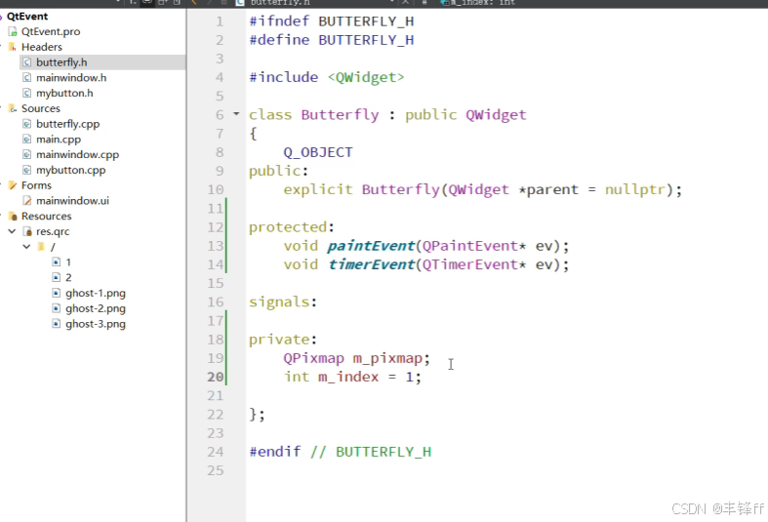768x522 pixels.
Task: Fold the Butterfly class at line 6
Action: pyautogui.click(x=236, y=114)
